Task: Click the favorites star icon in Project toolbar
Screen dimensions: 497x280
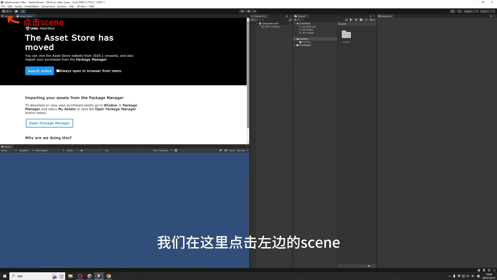Action: (x=366, y=20)
